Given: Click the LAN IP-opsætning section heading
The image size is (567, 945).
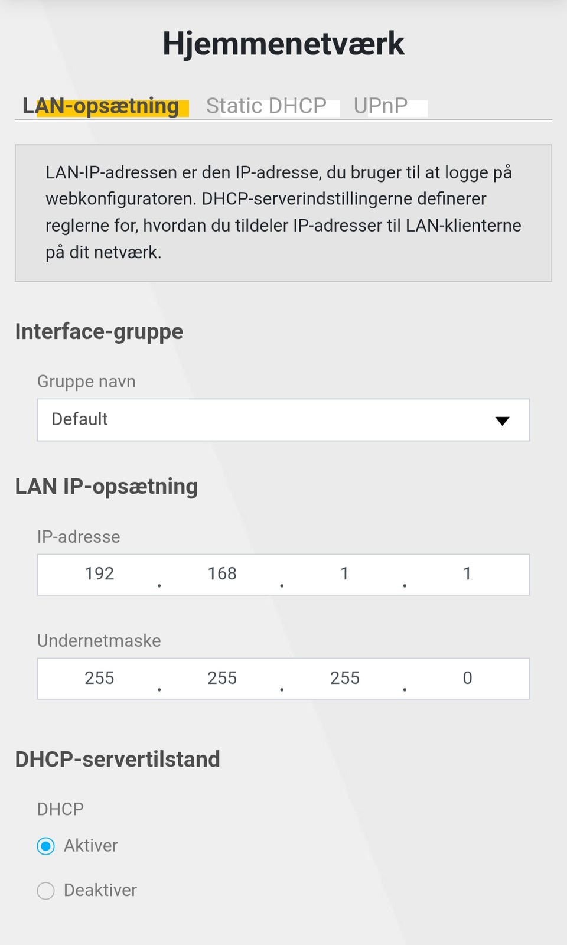Looking at the screenshot, I should coord(106,487).
